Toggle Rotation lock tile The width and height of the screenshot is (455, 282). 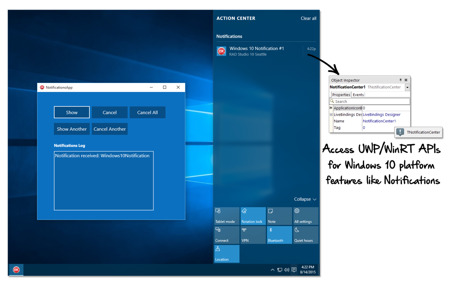(253, 216)
